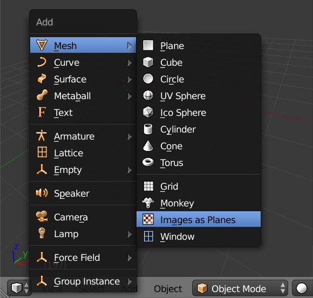Expand the Empty submenu arrow

[130, 170]
